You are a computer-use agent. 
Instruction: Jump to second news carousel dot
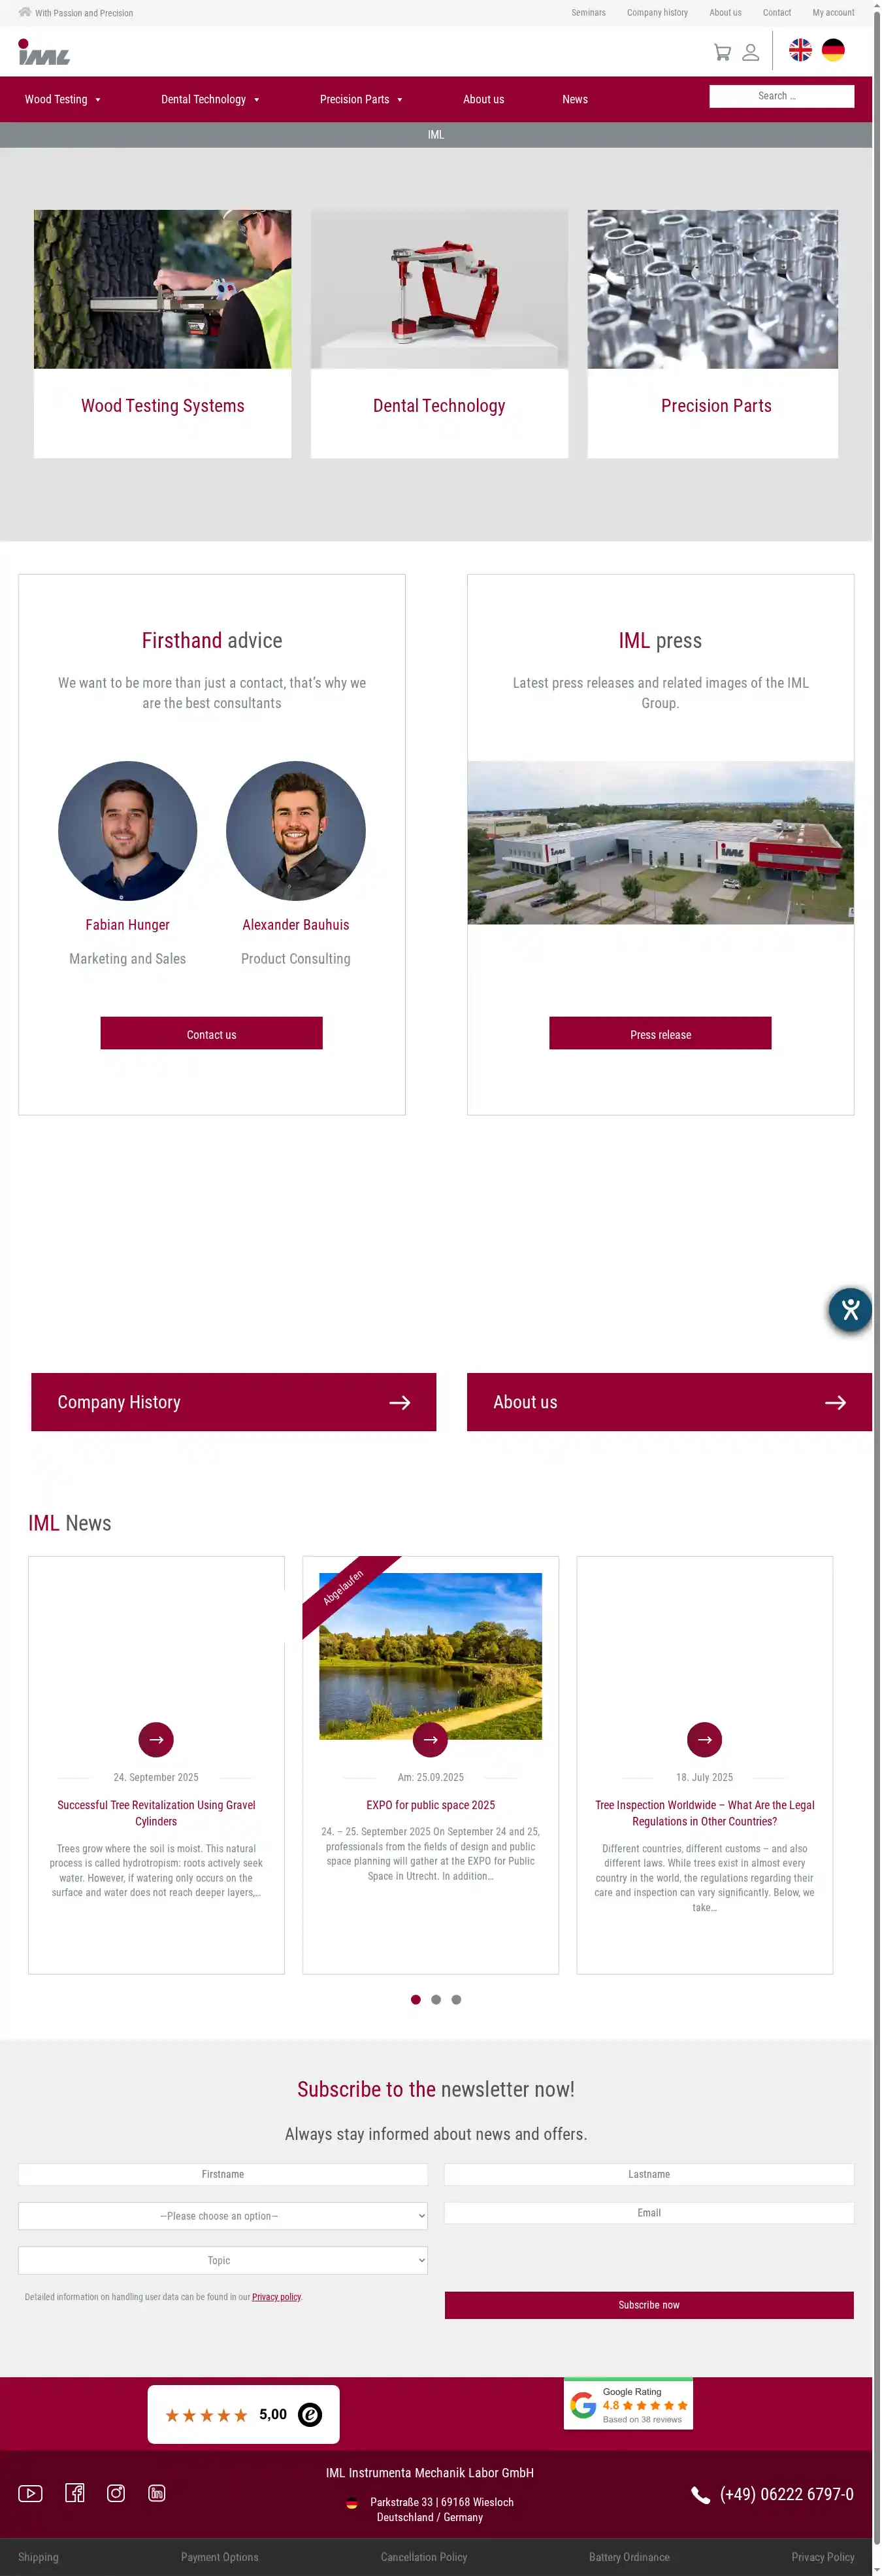point(436,2000)
